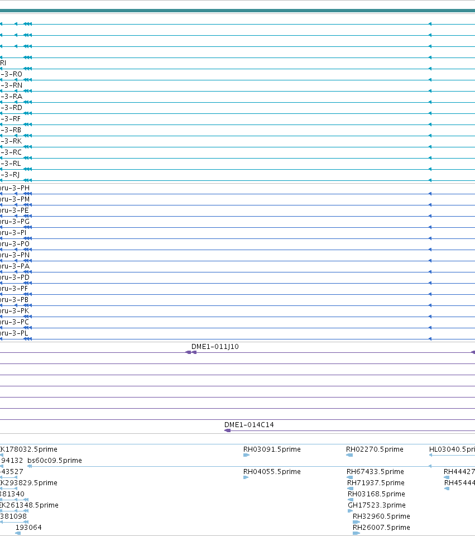
Task: Select transcript label -3-RD
Action: 11,108
